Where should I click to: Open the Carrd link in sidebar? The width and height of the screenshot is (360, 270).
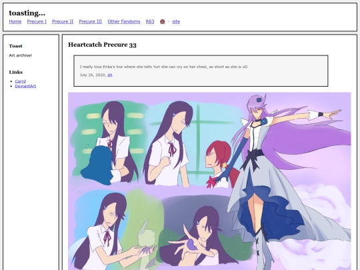coord(21,81)
